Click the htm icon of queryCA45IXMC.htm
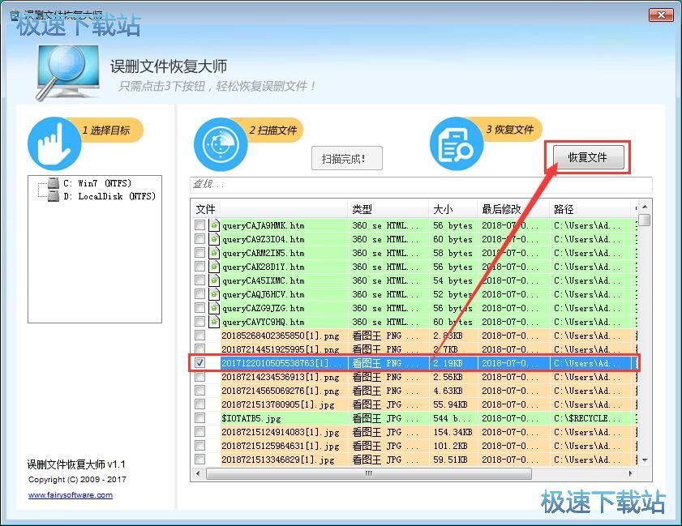Viewport: 682px width, 526px height. click(x=214, y=280)
